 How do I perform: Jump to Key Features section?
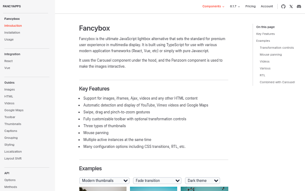pos(265,34)
